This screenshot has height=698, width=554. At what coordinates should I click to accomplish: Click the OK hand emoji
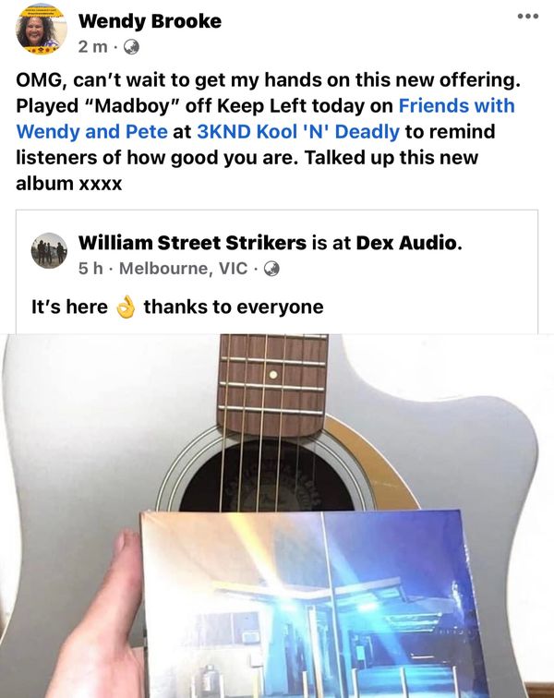pos(126,307)
